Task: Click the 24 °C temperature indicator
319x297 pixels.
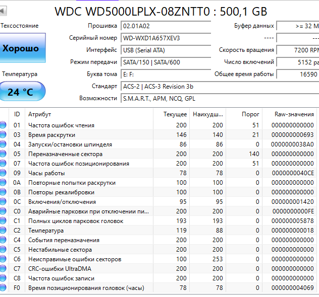Action: point(21,92)
